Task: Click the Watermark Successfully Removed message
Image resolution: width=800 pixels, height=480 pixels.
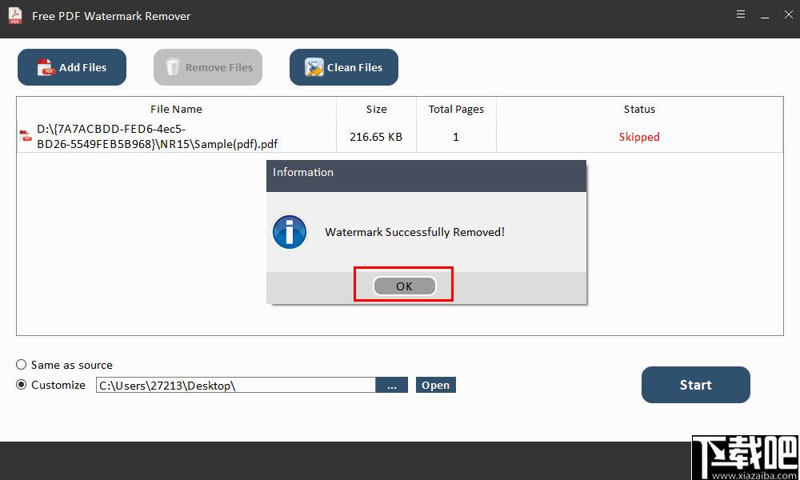Action: [414, 232]
